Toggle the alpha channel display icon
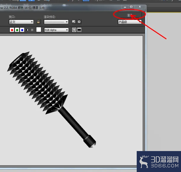This screenshot has width=181, height=172. coord(27,30)
